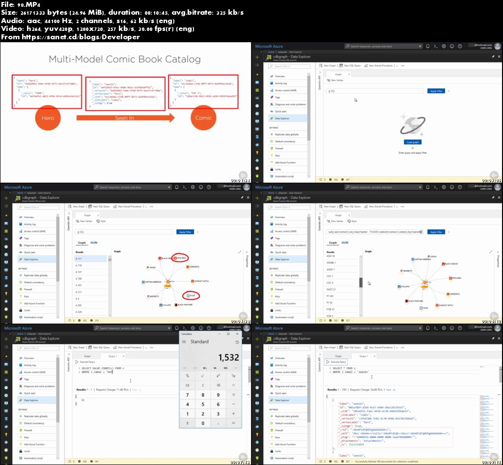Click New SQL Query in seenIn query panel
This screenshot has height=465, width=503.
tap(350, 347)
